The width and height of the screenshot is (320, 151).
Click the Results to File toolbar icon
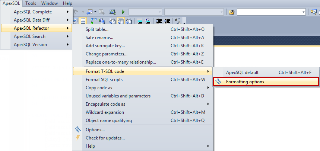(x=129, y=21)
